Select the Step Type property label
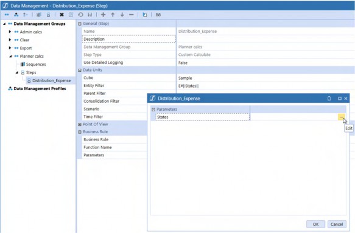 tap(93, 55)
